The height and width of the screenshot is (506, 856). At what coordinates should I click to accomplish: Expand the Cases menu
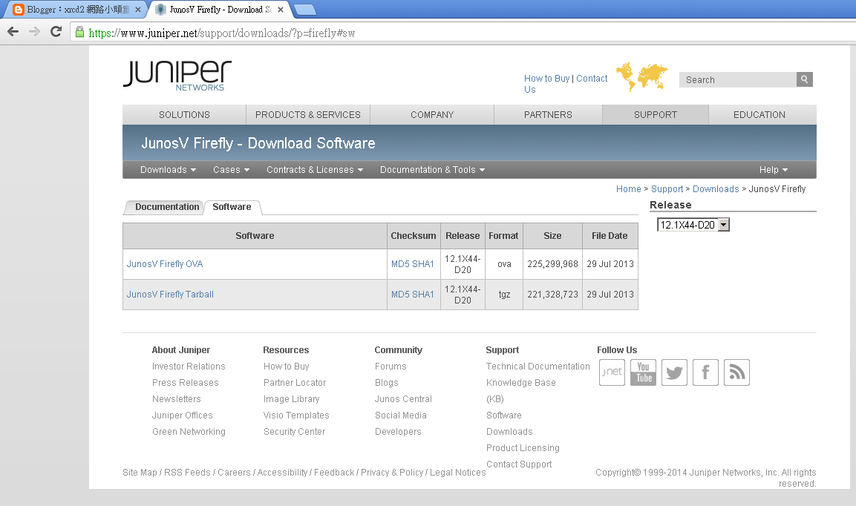(231, 170)
